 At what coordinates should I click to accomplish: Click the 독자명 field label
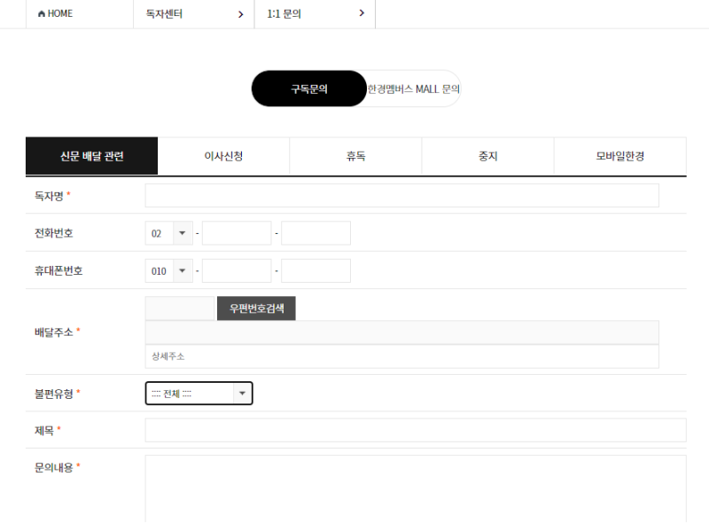click(49, 196)
